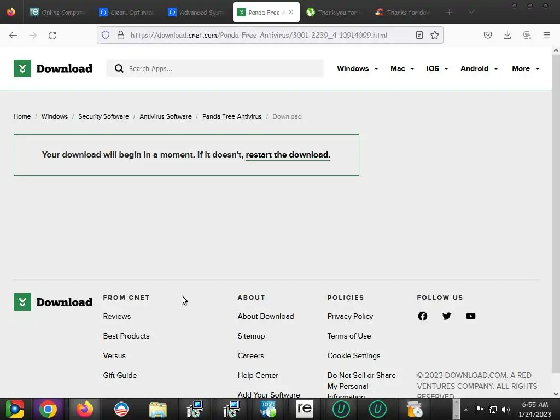
Task: Open the Firefox hamburger application menu
Action: 546,35
